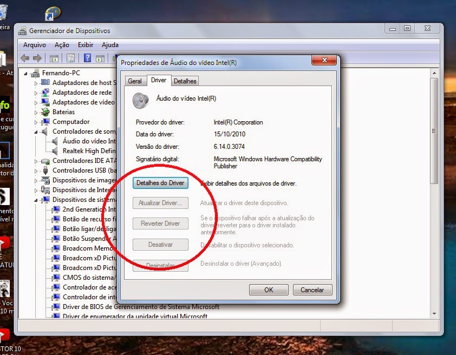Select Driver de BIOS de Gerenciamento entry

point(141,307)
